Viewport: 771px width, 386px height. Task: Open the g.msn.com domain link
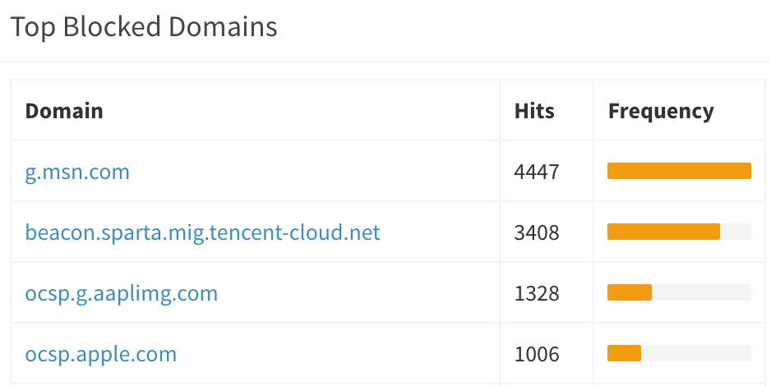(x=77, y=172)
